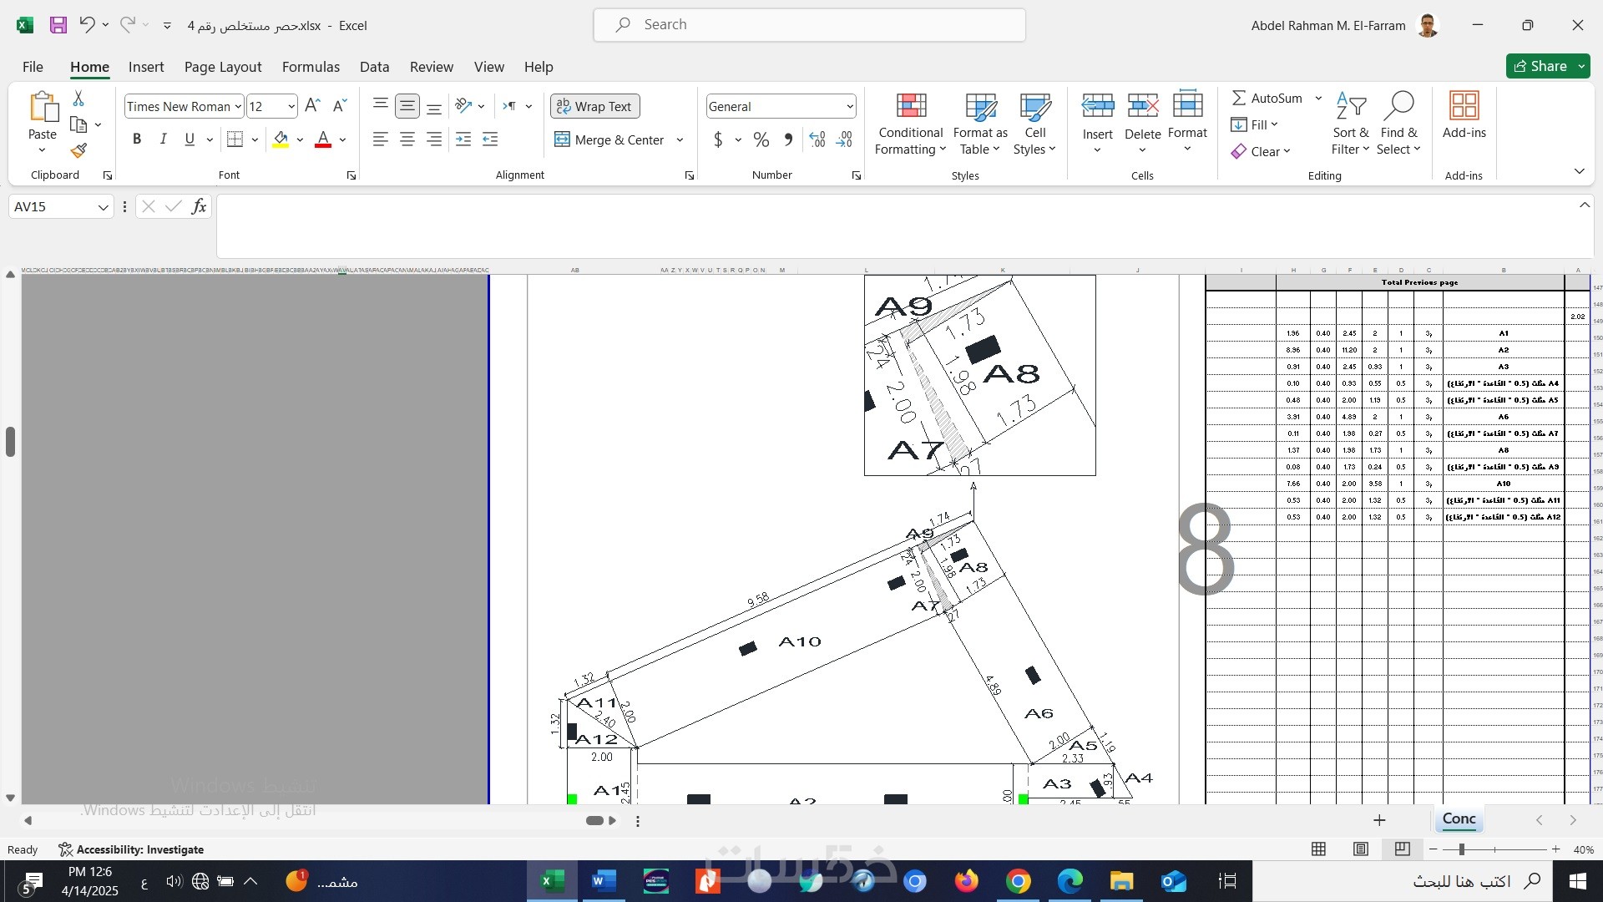Switch to Page Break Preview view

pyautogui.click(x=1402, y=849)
